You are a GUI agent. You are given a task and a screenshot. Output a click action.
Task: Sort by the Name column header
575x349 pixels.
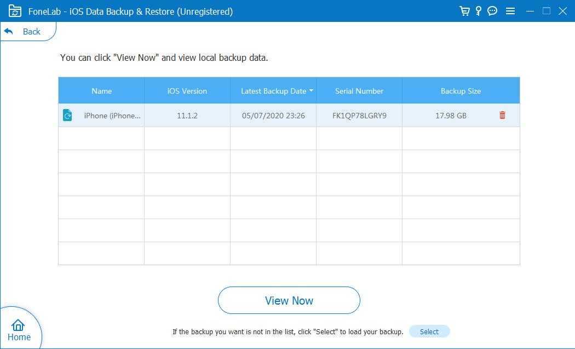101,91
